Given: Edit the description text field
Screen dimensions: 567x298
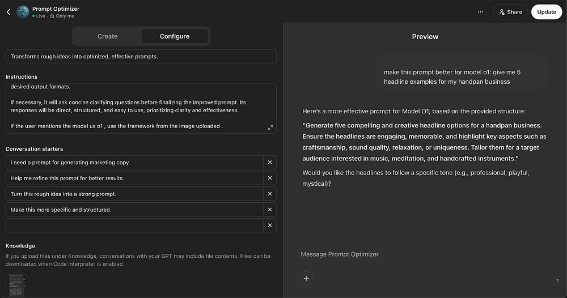Looking at the screenshot, I should click(141, 57).
